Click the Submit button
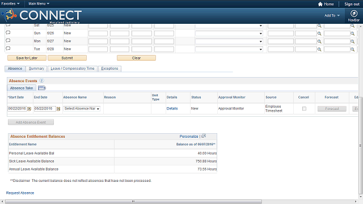 click(67, 58)
